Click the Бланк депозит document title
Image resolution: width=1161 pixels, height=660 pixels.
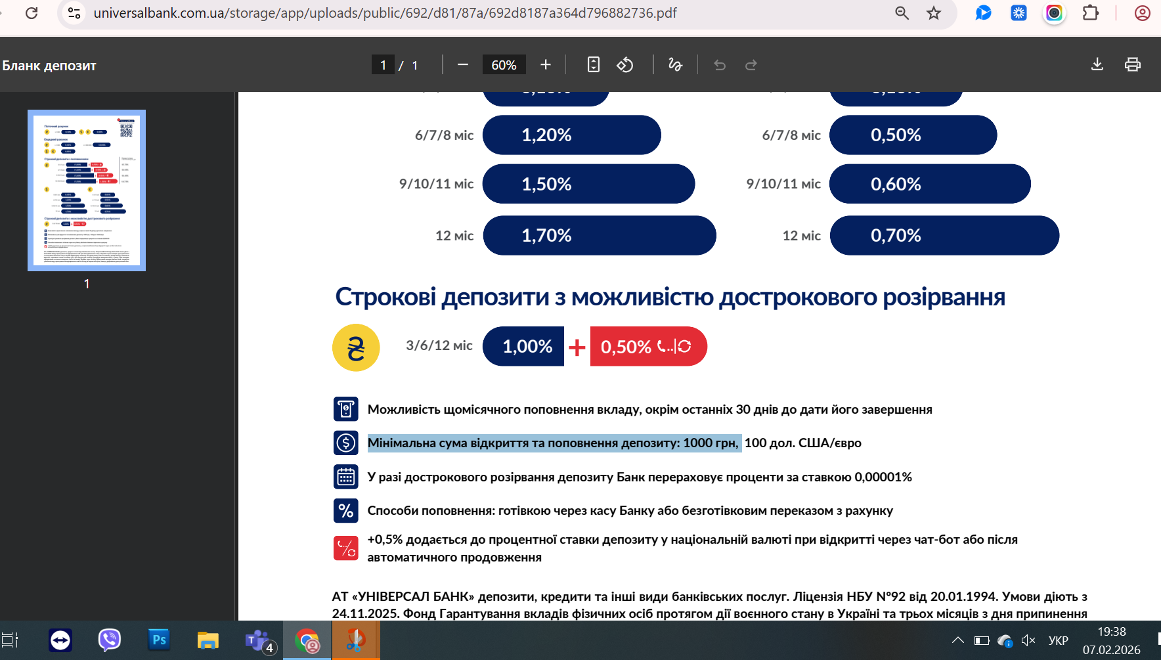49,66
